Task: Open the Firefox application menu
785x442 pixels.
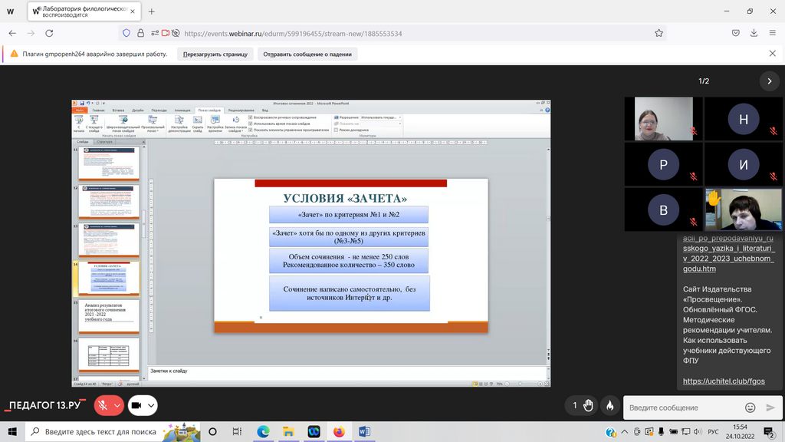Action: tap(773, 33)
